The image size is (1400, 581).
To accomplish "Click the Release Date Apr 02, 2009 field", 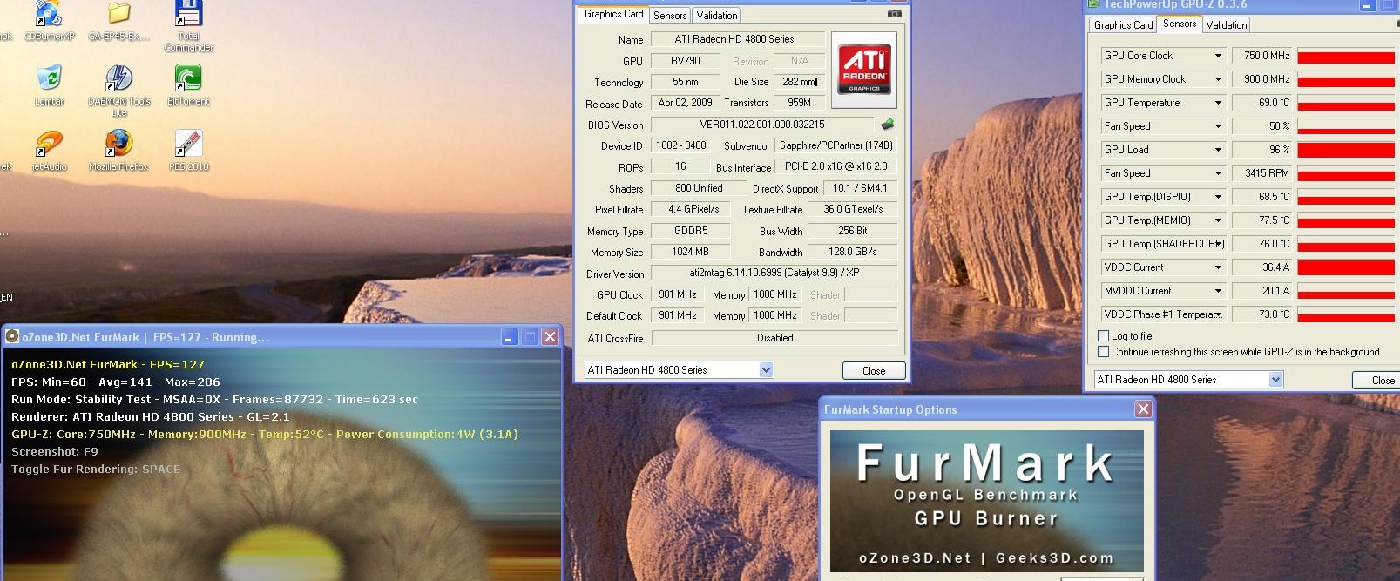I will click(686, 103).
